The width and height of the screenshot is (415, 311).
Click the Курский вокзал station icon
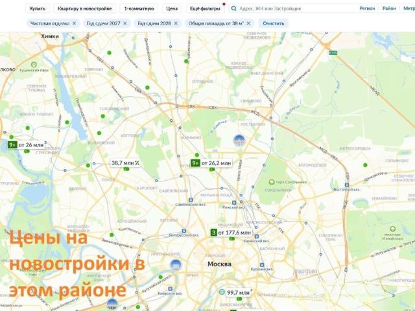pos(262,265)
